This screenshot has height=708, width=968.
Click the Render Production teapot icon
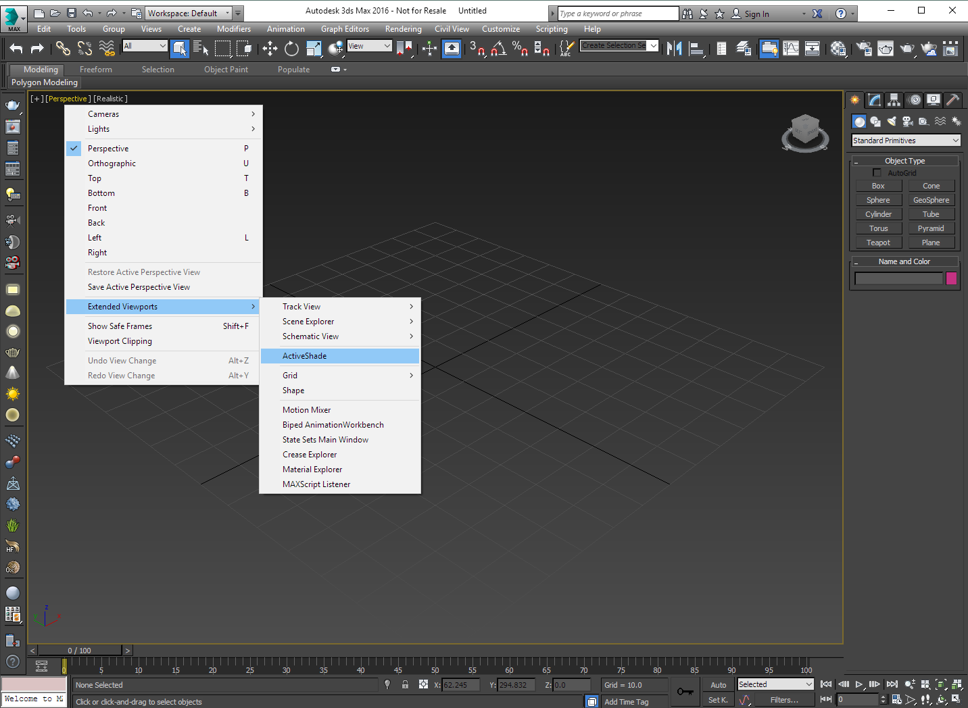tap(907, 48)
